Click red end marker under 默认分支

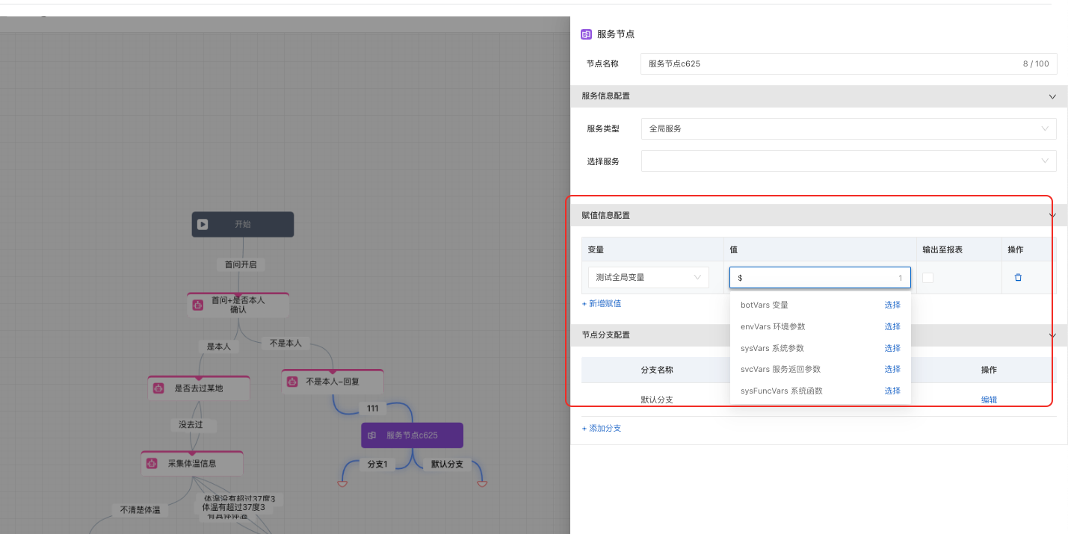click(x=482, y=484)
